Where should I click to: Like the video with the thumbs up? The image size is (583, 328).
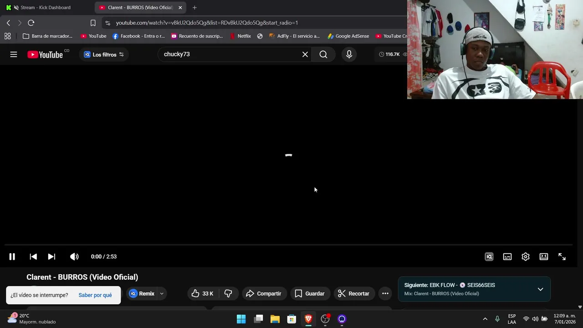pyautogui.click(x=203, y=294)
